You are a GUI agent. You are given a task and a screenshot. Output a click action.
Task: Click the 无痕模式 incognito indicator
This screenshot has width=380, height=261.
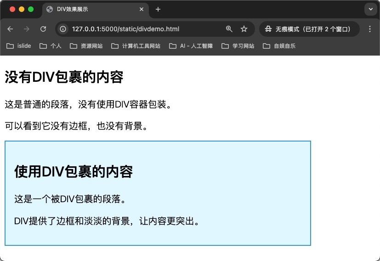309,29
